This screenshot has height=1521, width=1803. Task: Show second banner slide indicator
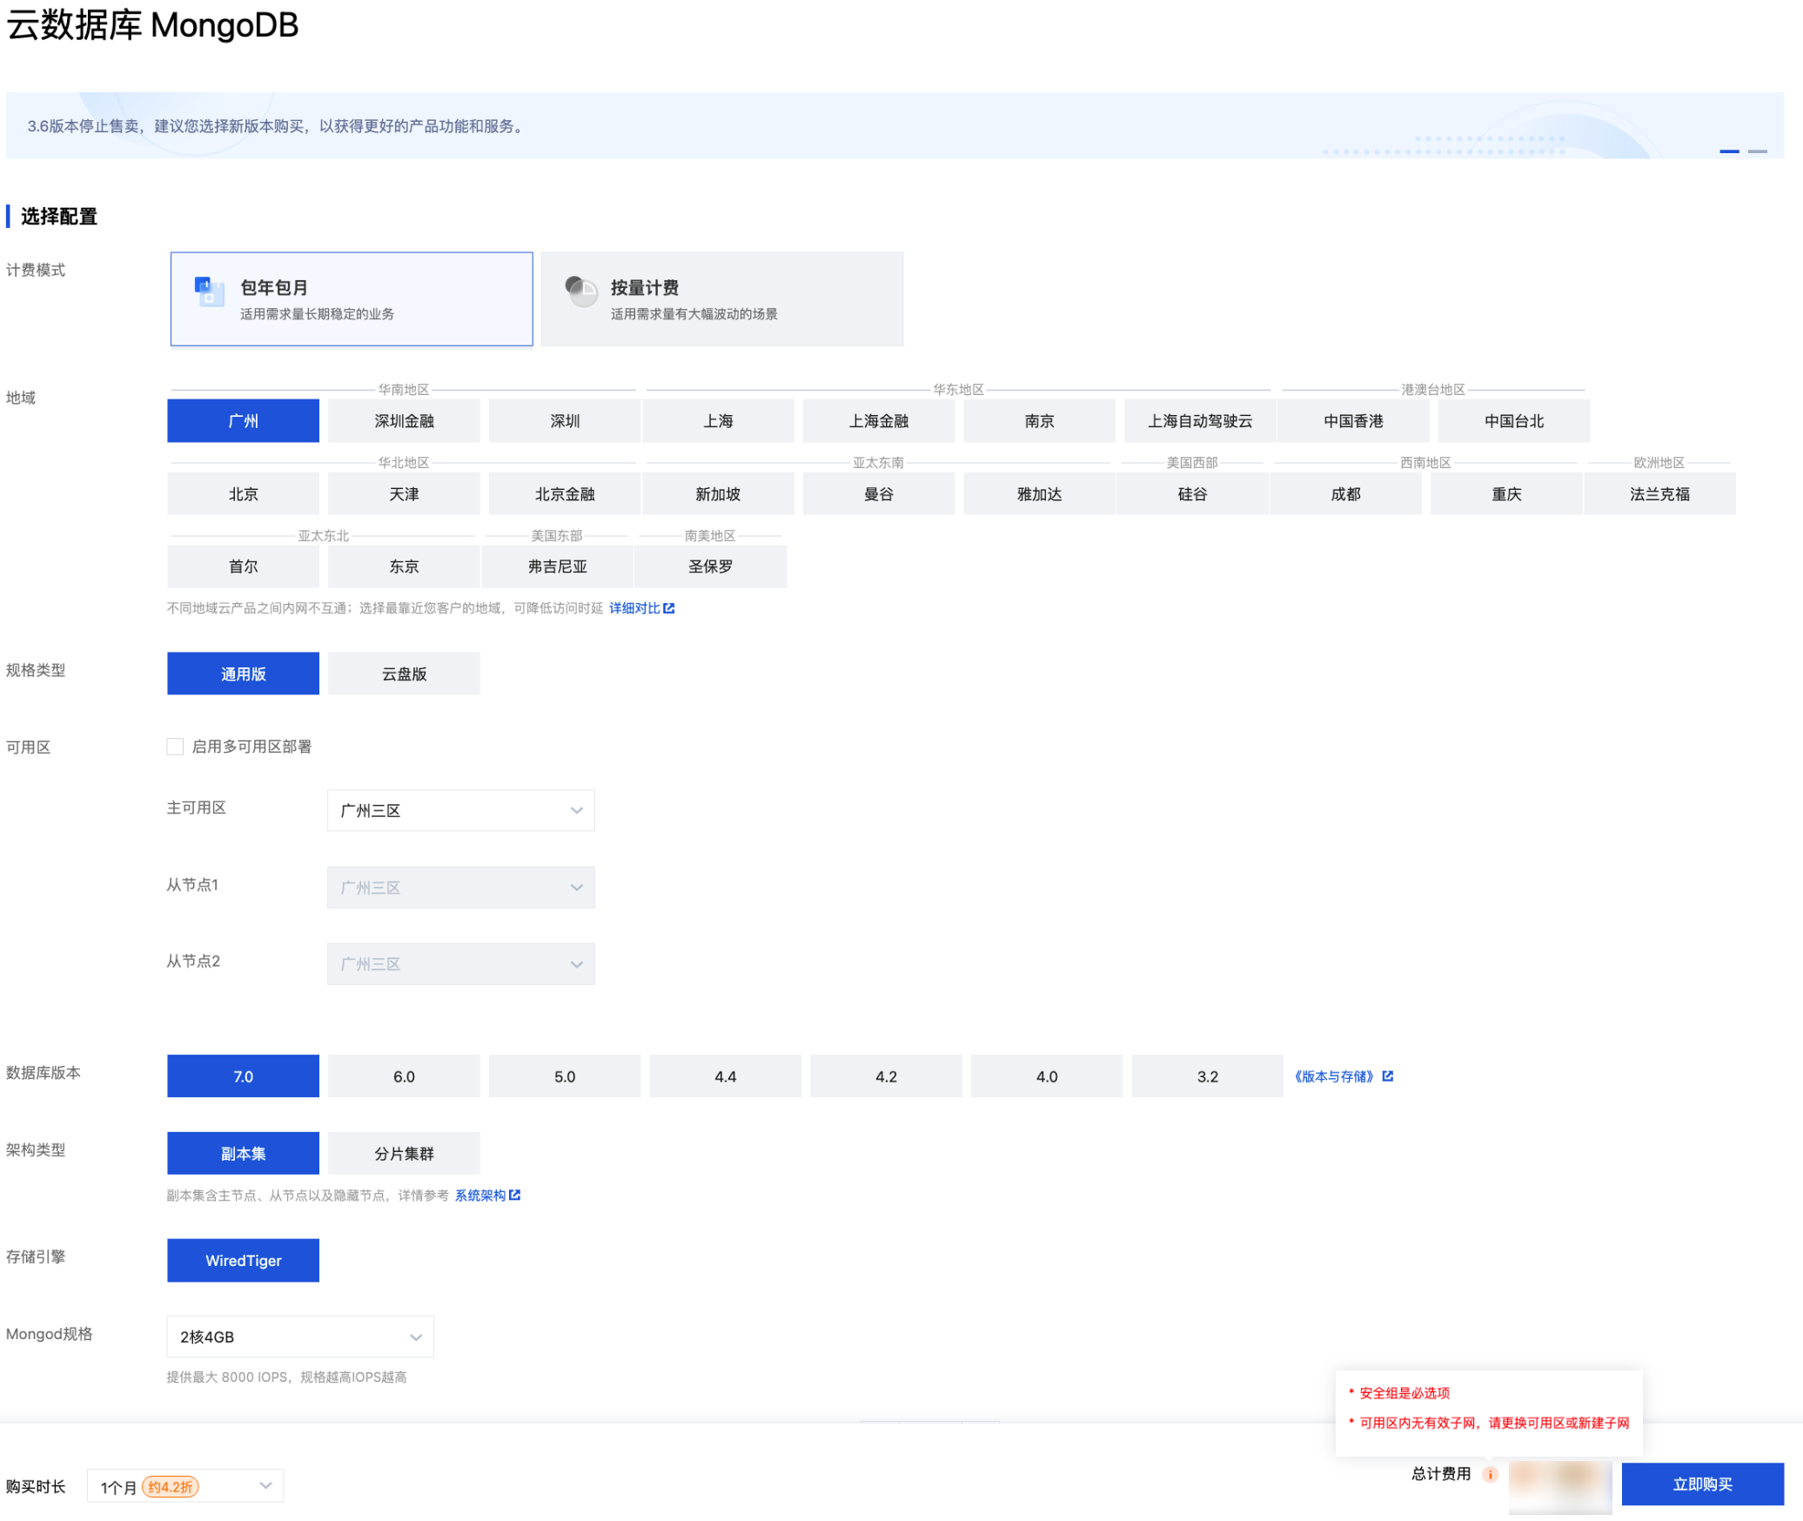pyautogui.click(x=1758, y=151)
